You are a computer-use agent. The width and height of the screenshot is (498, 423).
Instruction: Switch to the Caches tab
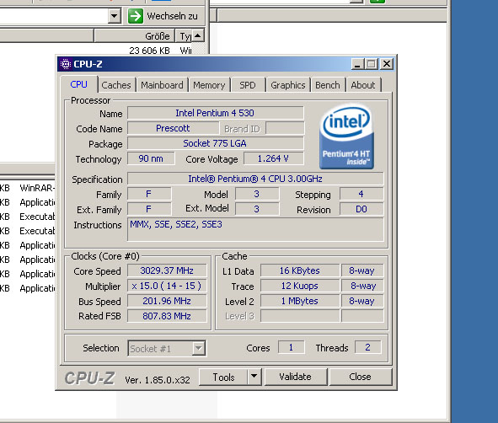116,85
